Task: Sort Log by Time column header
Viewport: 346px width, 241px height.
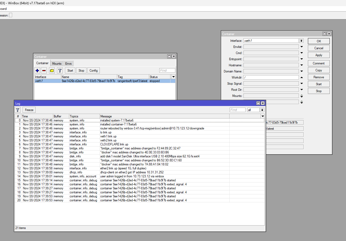Action: point(37,116)
